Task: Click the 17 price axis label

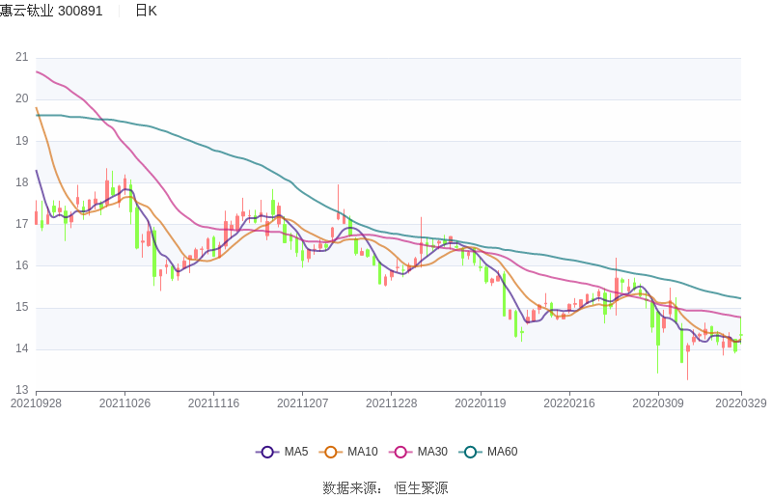Action: click(x=22, y=224)
